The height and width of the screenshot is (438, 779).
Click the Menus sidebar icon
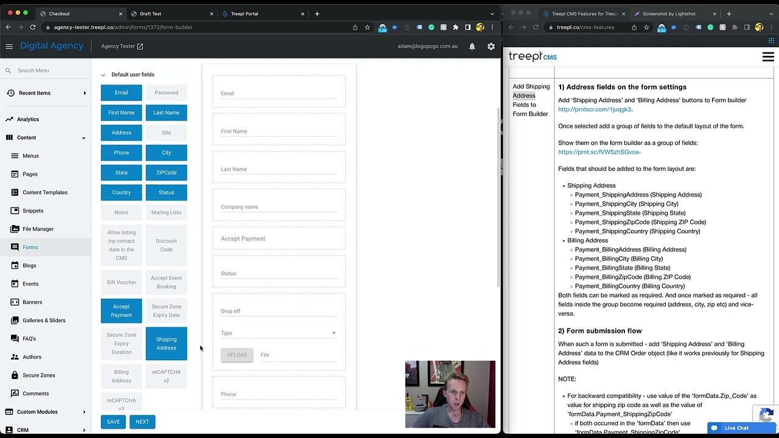coord(15,156)
